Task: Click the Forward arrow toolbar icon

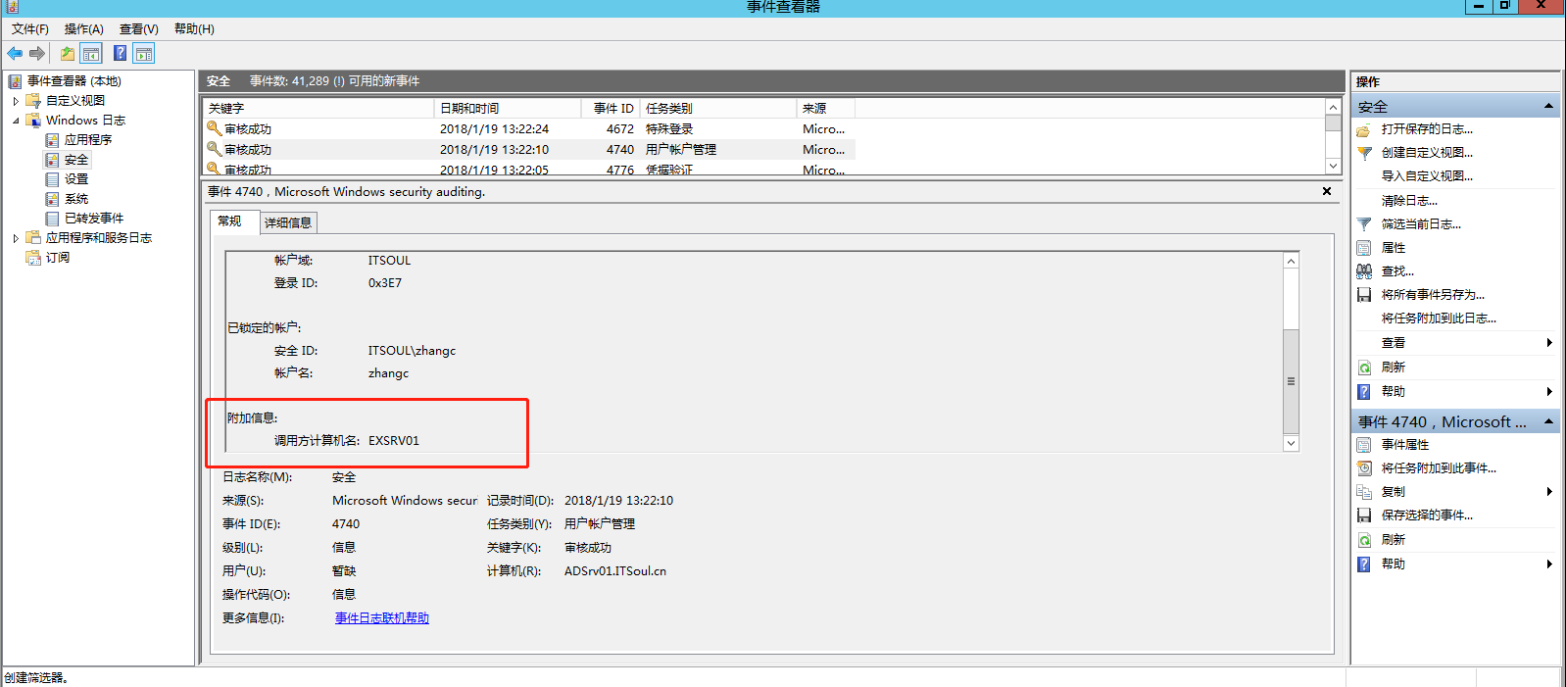Action: [37, 53]
